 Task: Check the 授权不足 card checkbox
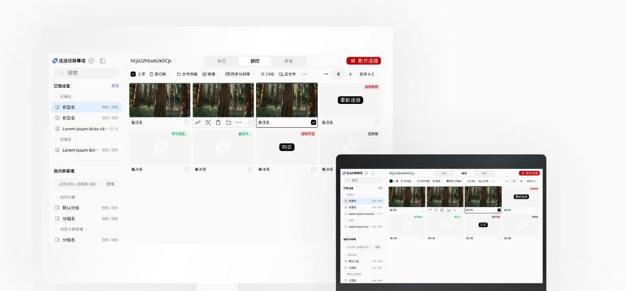[x=314, y=169]
